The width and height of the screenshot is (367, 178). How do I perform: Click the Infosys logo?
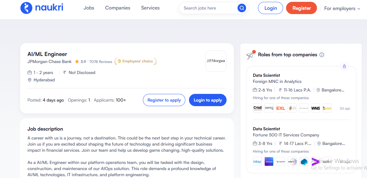coord(257,161)
